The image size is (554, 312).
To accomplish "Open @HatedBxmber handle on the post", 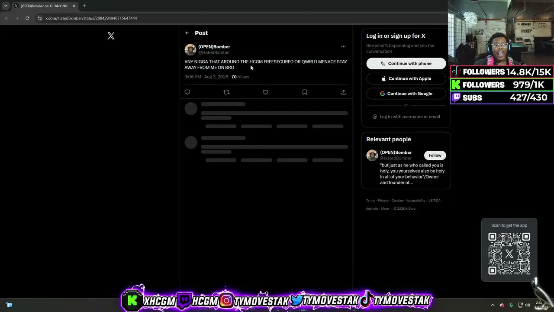I will [x=214, y=52].
